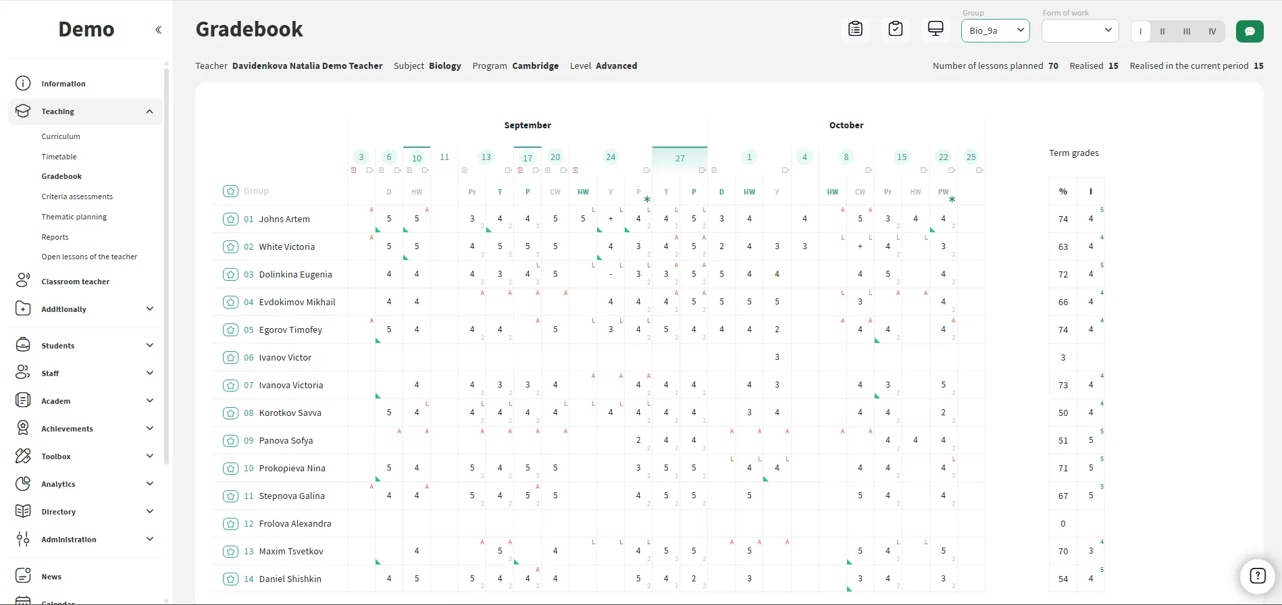Screen dimensions: 1282x605
Task: Open the help question mark icon
Action: pos(1257,576)
